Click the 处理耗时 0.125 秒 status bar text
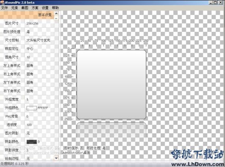 (14, 164)
